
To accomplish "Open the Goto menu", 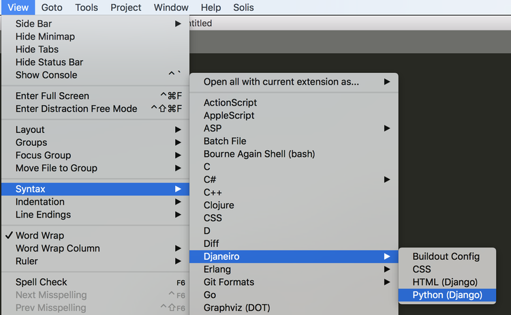I will [x=52, y=7].
